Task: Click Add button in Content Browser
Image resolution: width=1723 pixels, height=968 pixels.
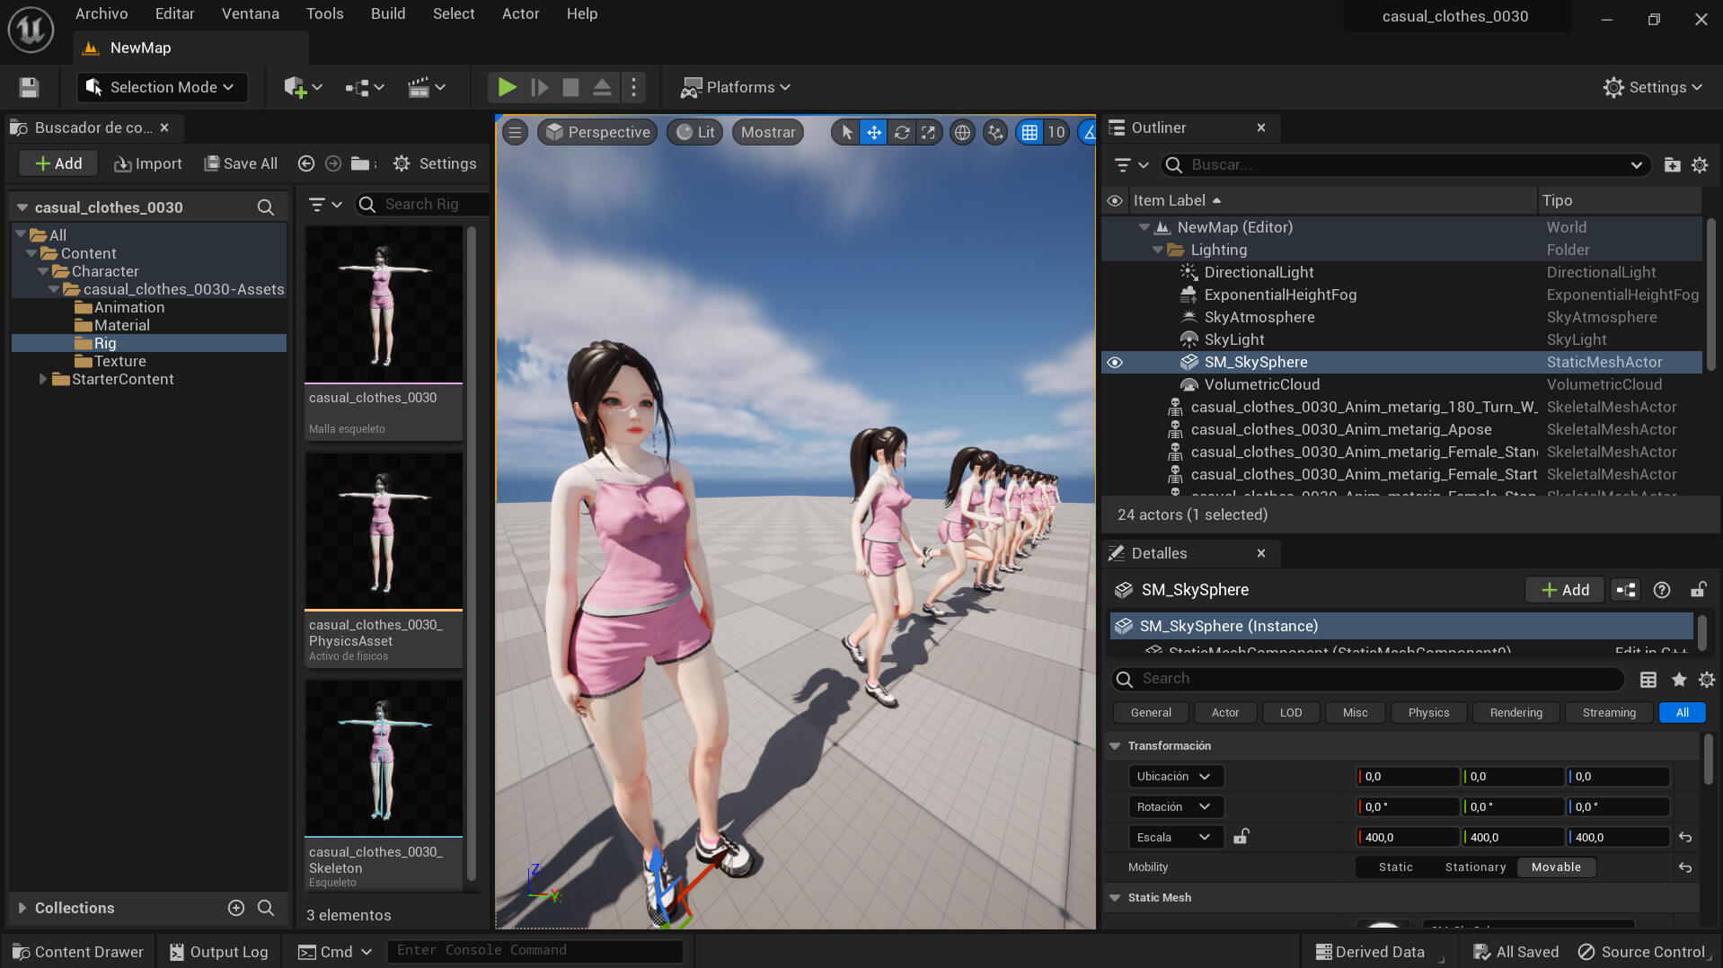Action: pos(58,163)
